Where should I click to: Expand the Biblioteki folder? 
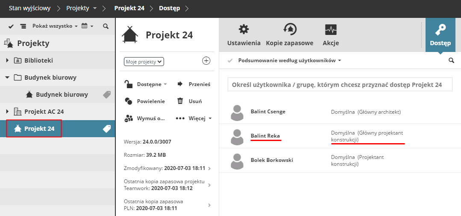[7, 60]
